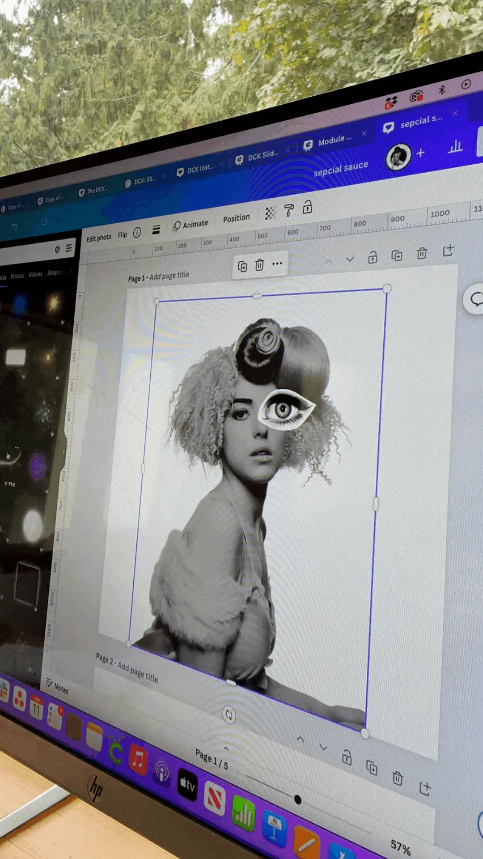Open the Flip options
Viewport: 483px width, 859px height.
tap(123, 235)
